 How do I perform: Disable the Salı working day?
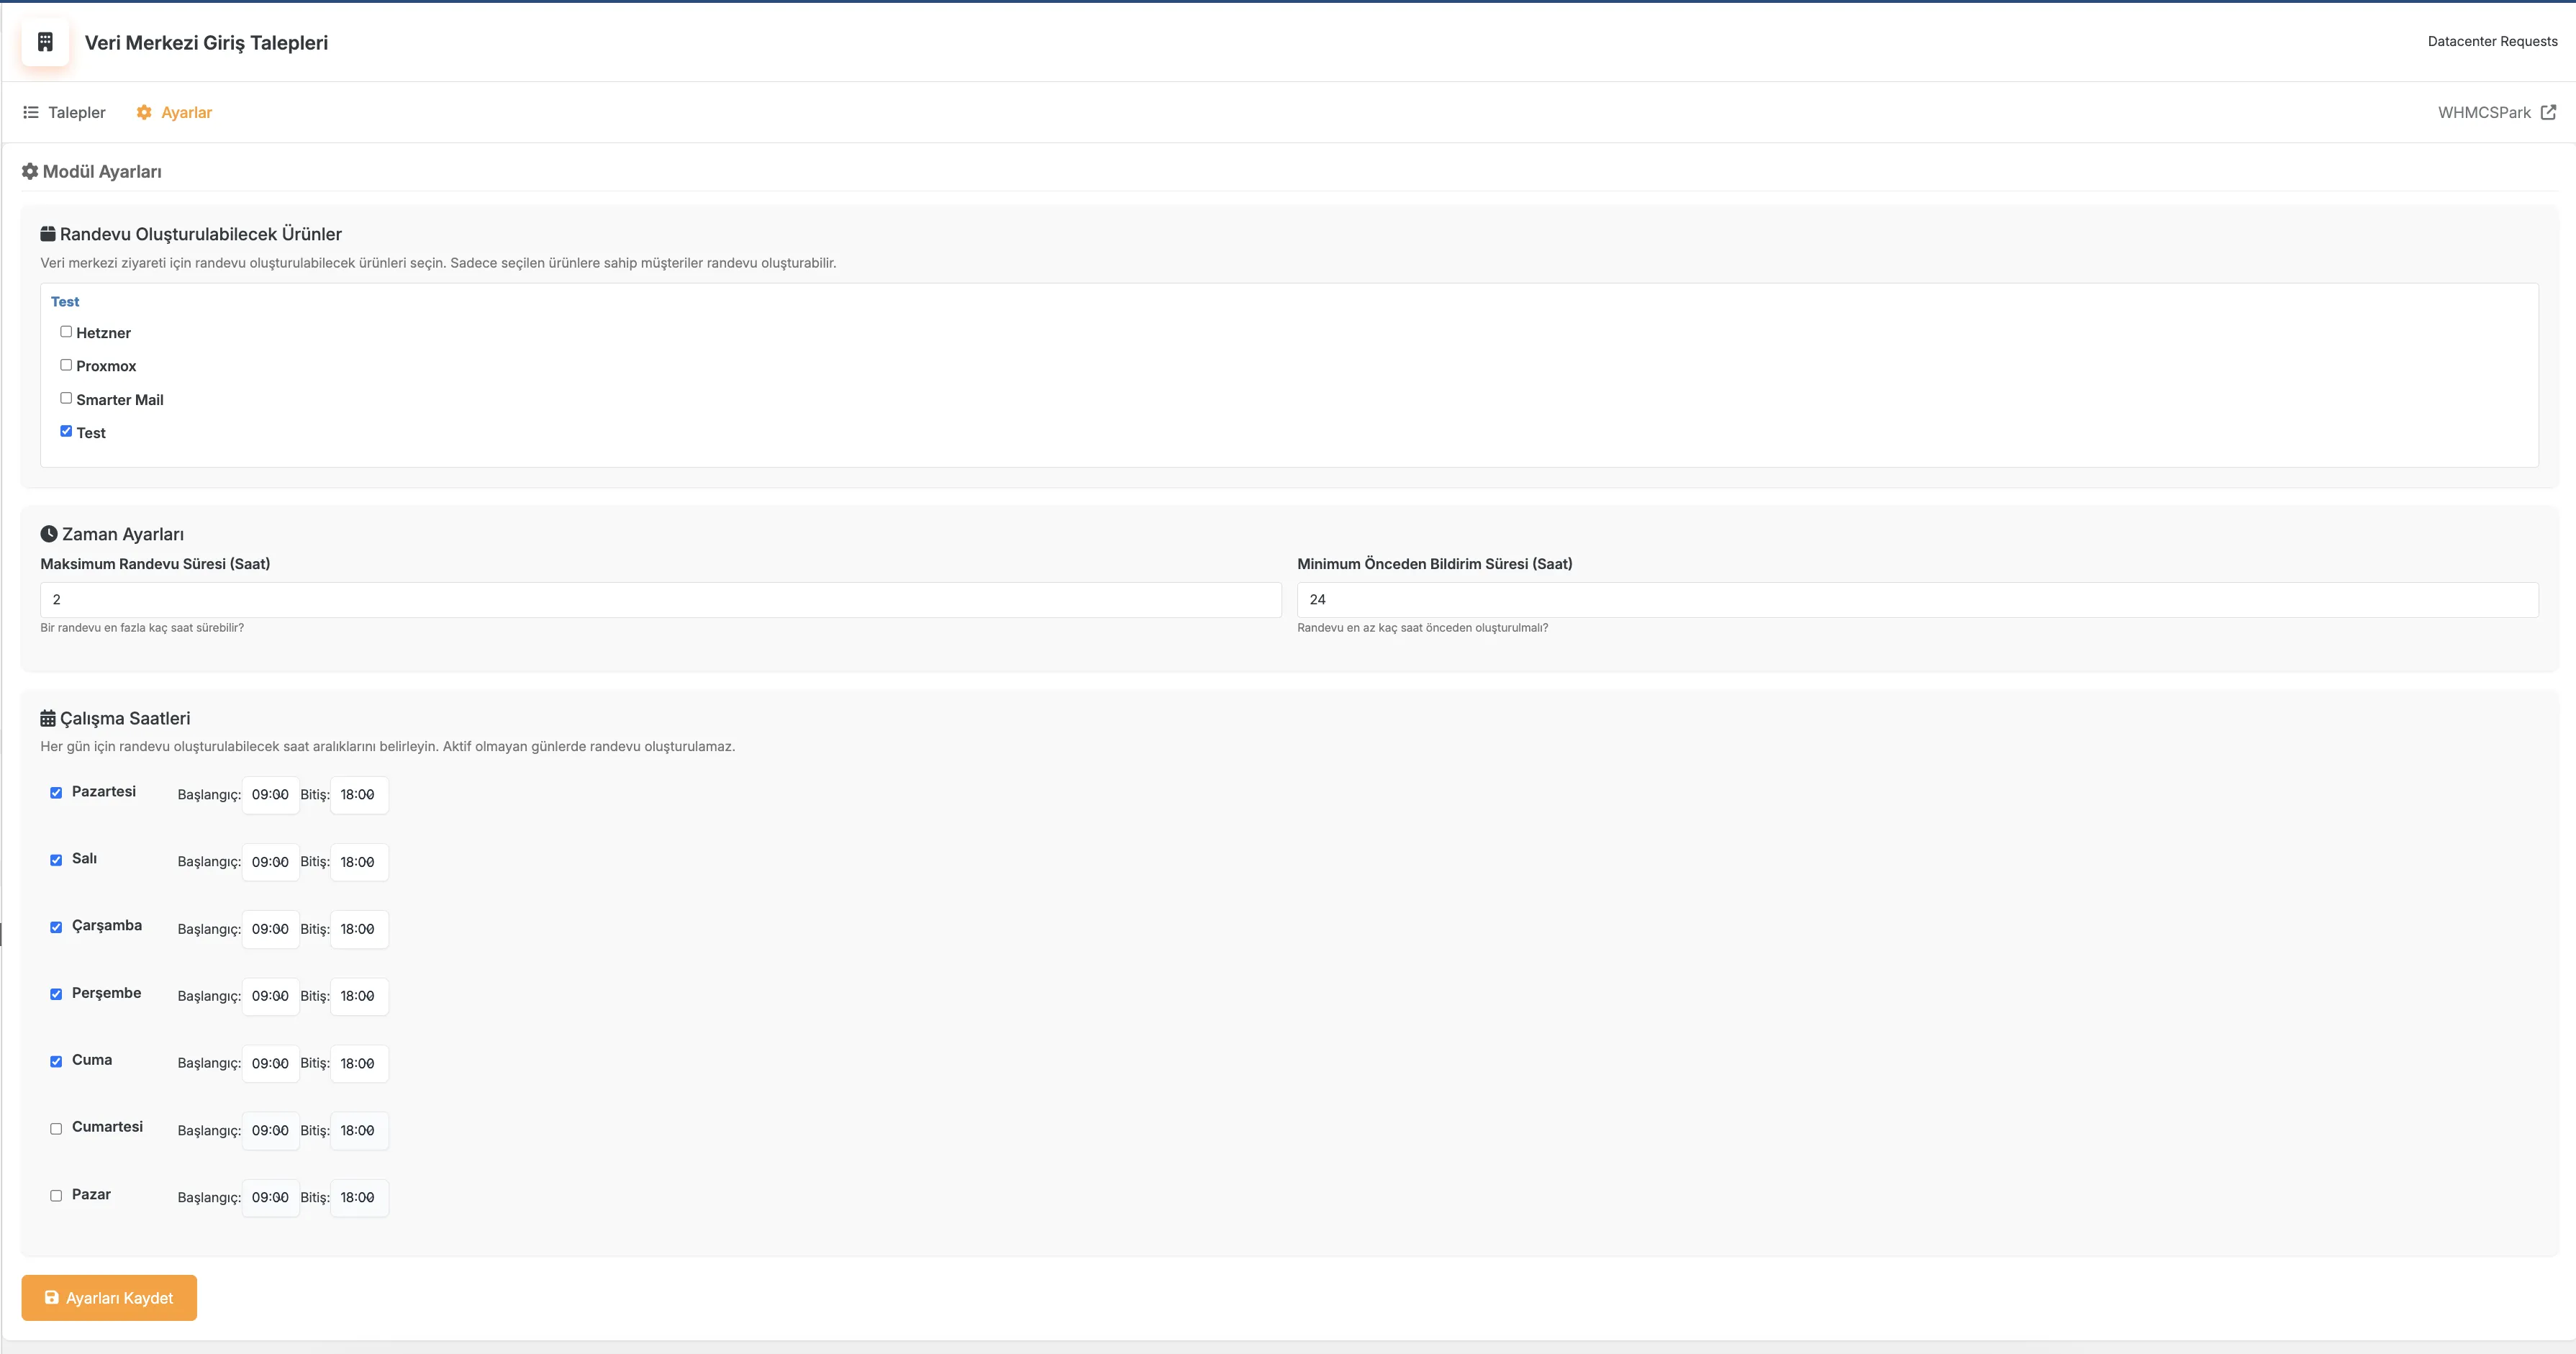pyautogui.click(x=56, y=860)
